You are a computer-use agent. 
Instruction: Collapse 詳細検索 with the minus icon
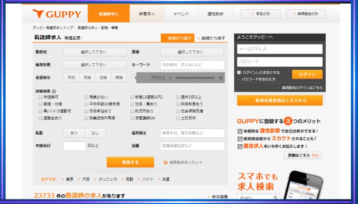[54, 91]
